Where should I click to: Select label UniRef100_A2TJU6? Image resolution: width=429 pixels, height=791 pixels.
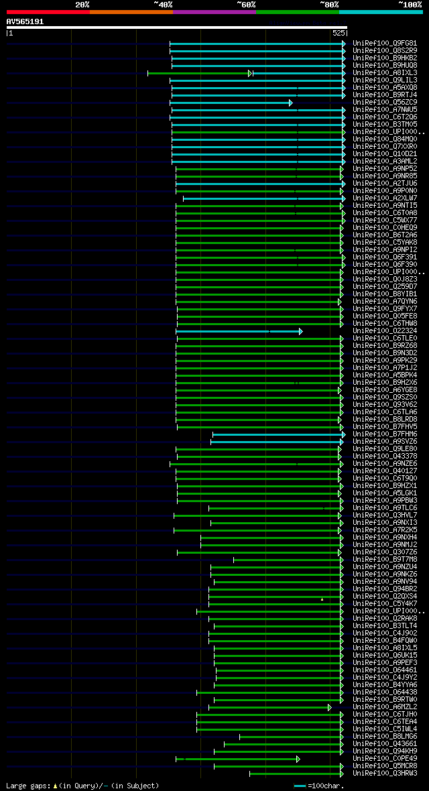[x=385, y=183]
